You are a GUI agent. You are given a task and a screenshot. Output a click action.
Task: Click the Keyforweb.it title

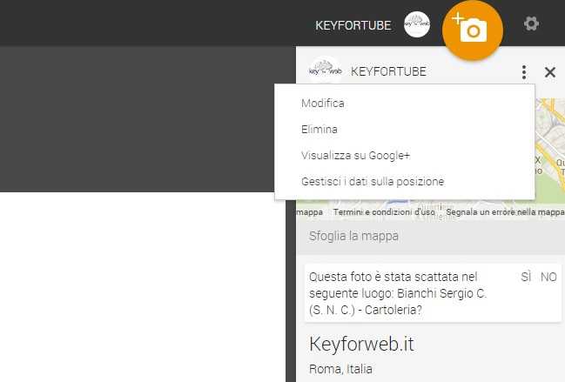pyautogui.click(x=361, y=344)
